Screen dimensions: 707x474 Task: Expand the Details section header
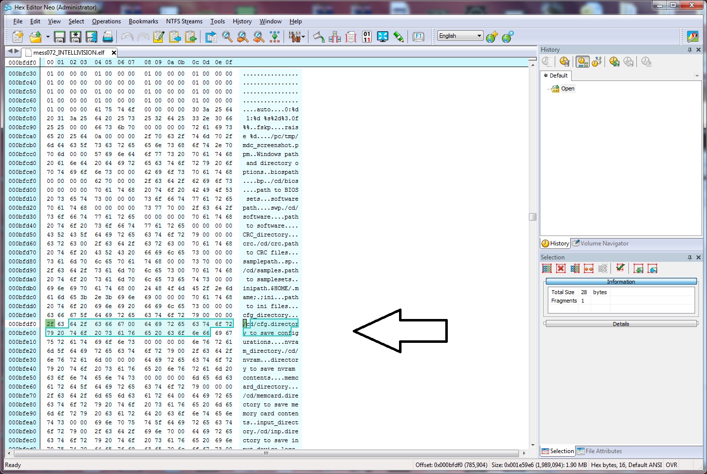coord(621,324)
